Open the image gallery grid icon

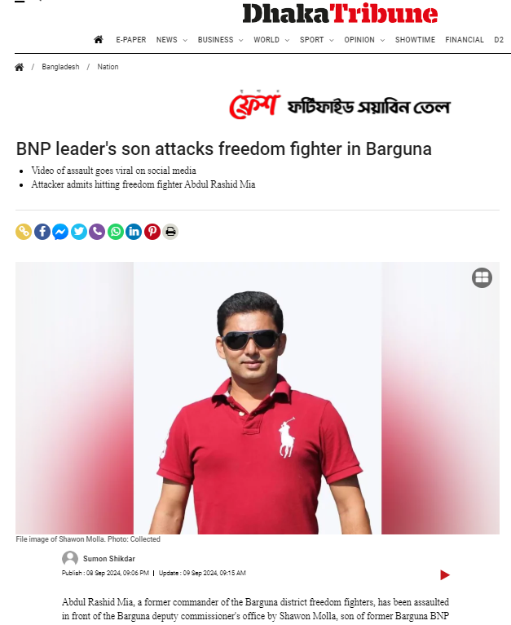coord(482,277)
